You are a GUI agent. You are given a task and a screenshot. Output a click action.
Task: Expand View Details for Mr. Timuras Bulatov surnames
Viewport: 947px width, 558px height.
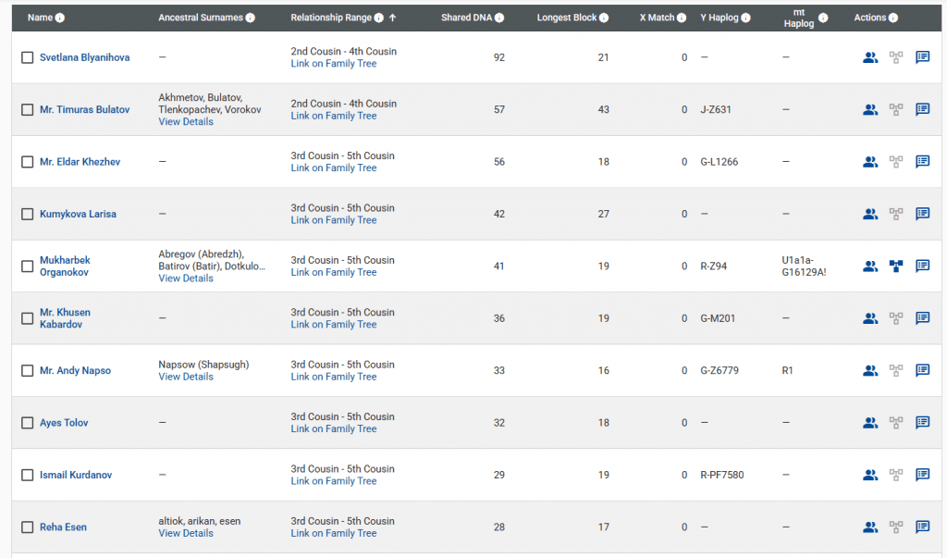coord(186,121)
